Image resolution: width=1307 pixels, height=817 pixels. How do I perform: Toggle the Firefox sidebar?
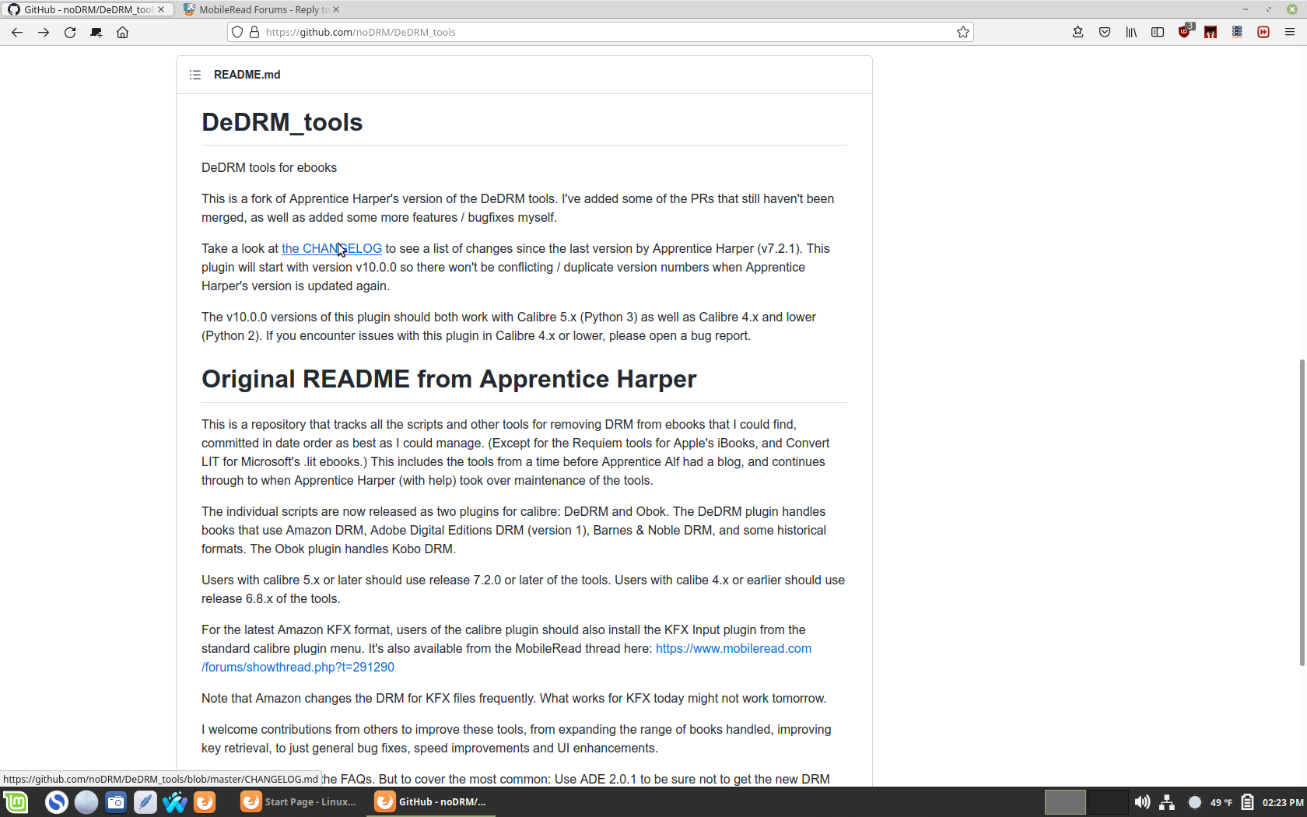click(1158, 32)
